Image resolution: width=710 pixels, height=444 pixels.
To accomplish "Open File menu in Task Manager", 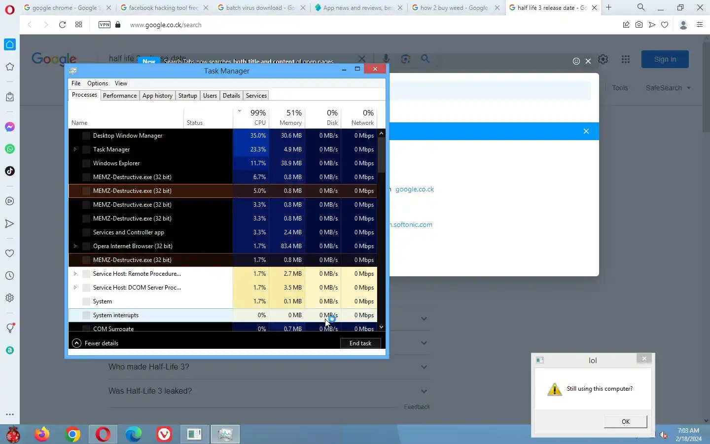I will tap(76, 83).
